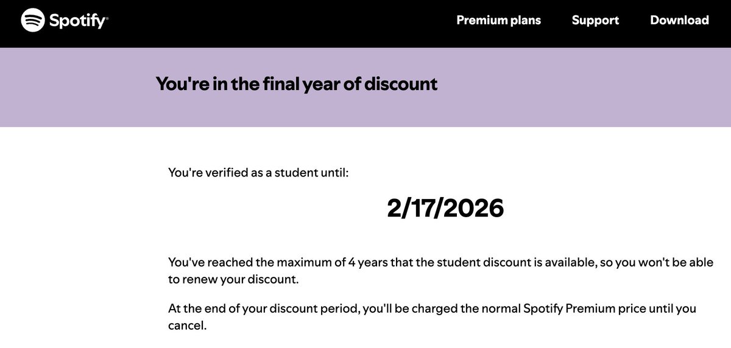Click the 2/17/2026 expiry date
The image size is (731, 348).
(x=445, y=209)
